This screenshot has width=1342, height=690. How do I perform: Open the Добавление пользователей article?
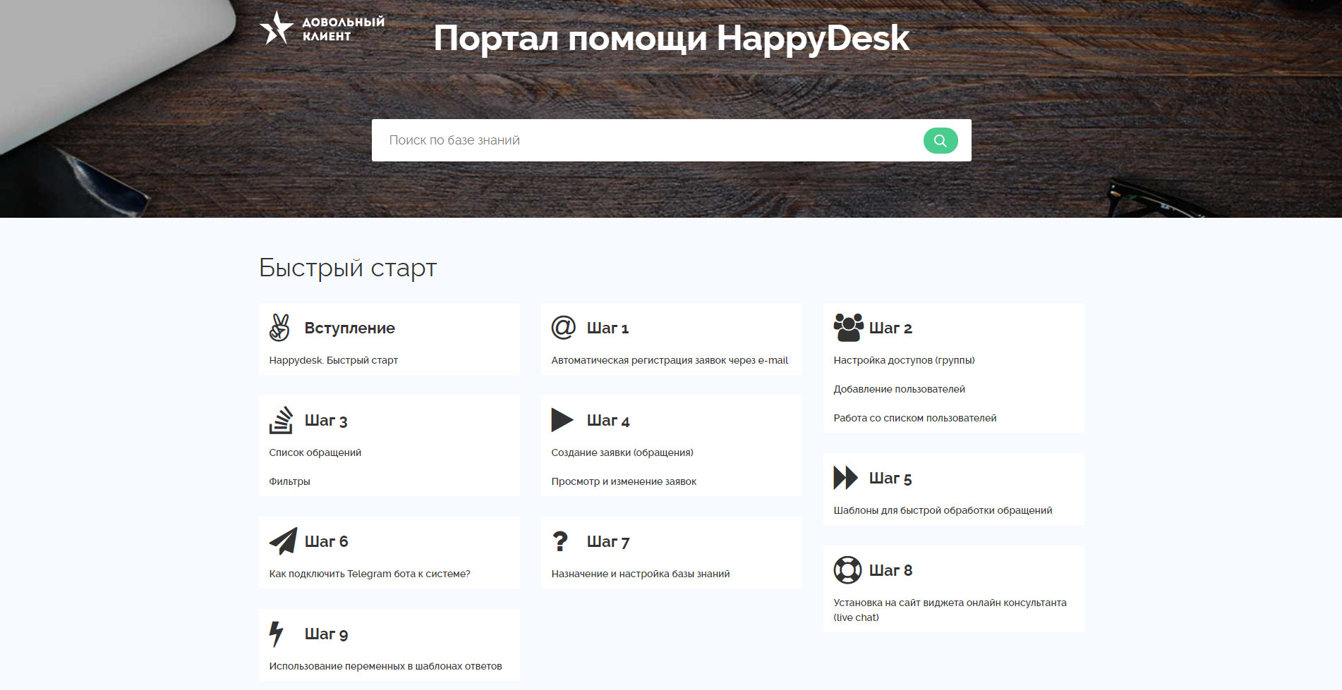click(899, 389)
